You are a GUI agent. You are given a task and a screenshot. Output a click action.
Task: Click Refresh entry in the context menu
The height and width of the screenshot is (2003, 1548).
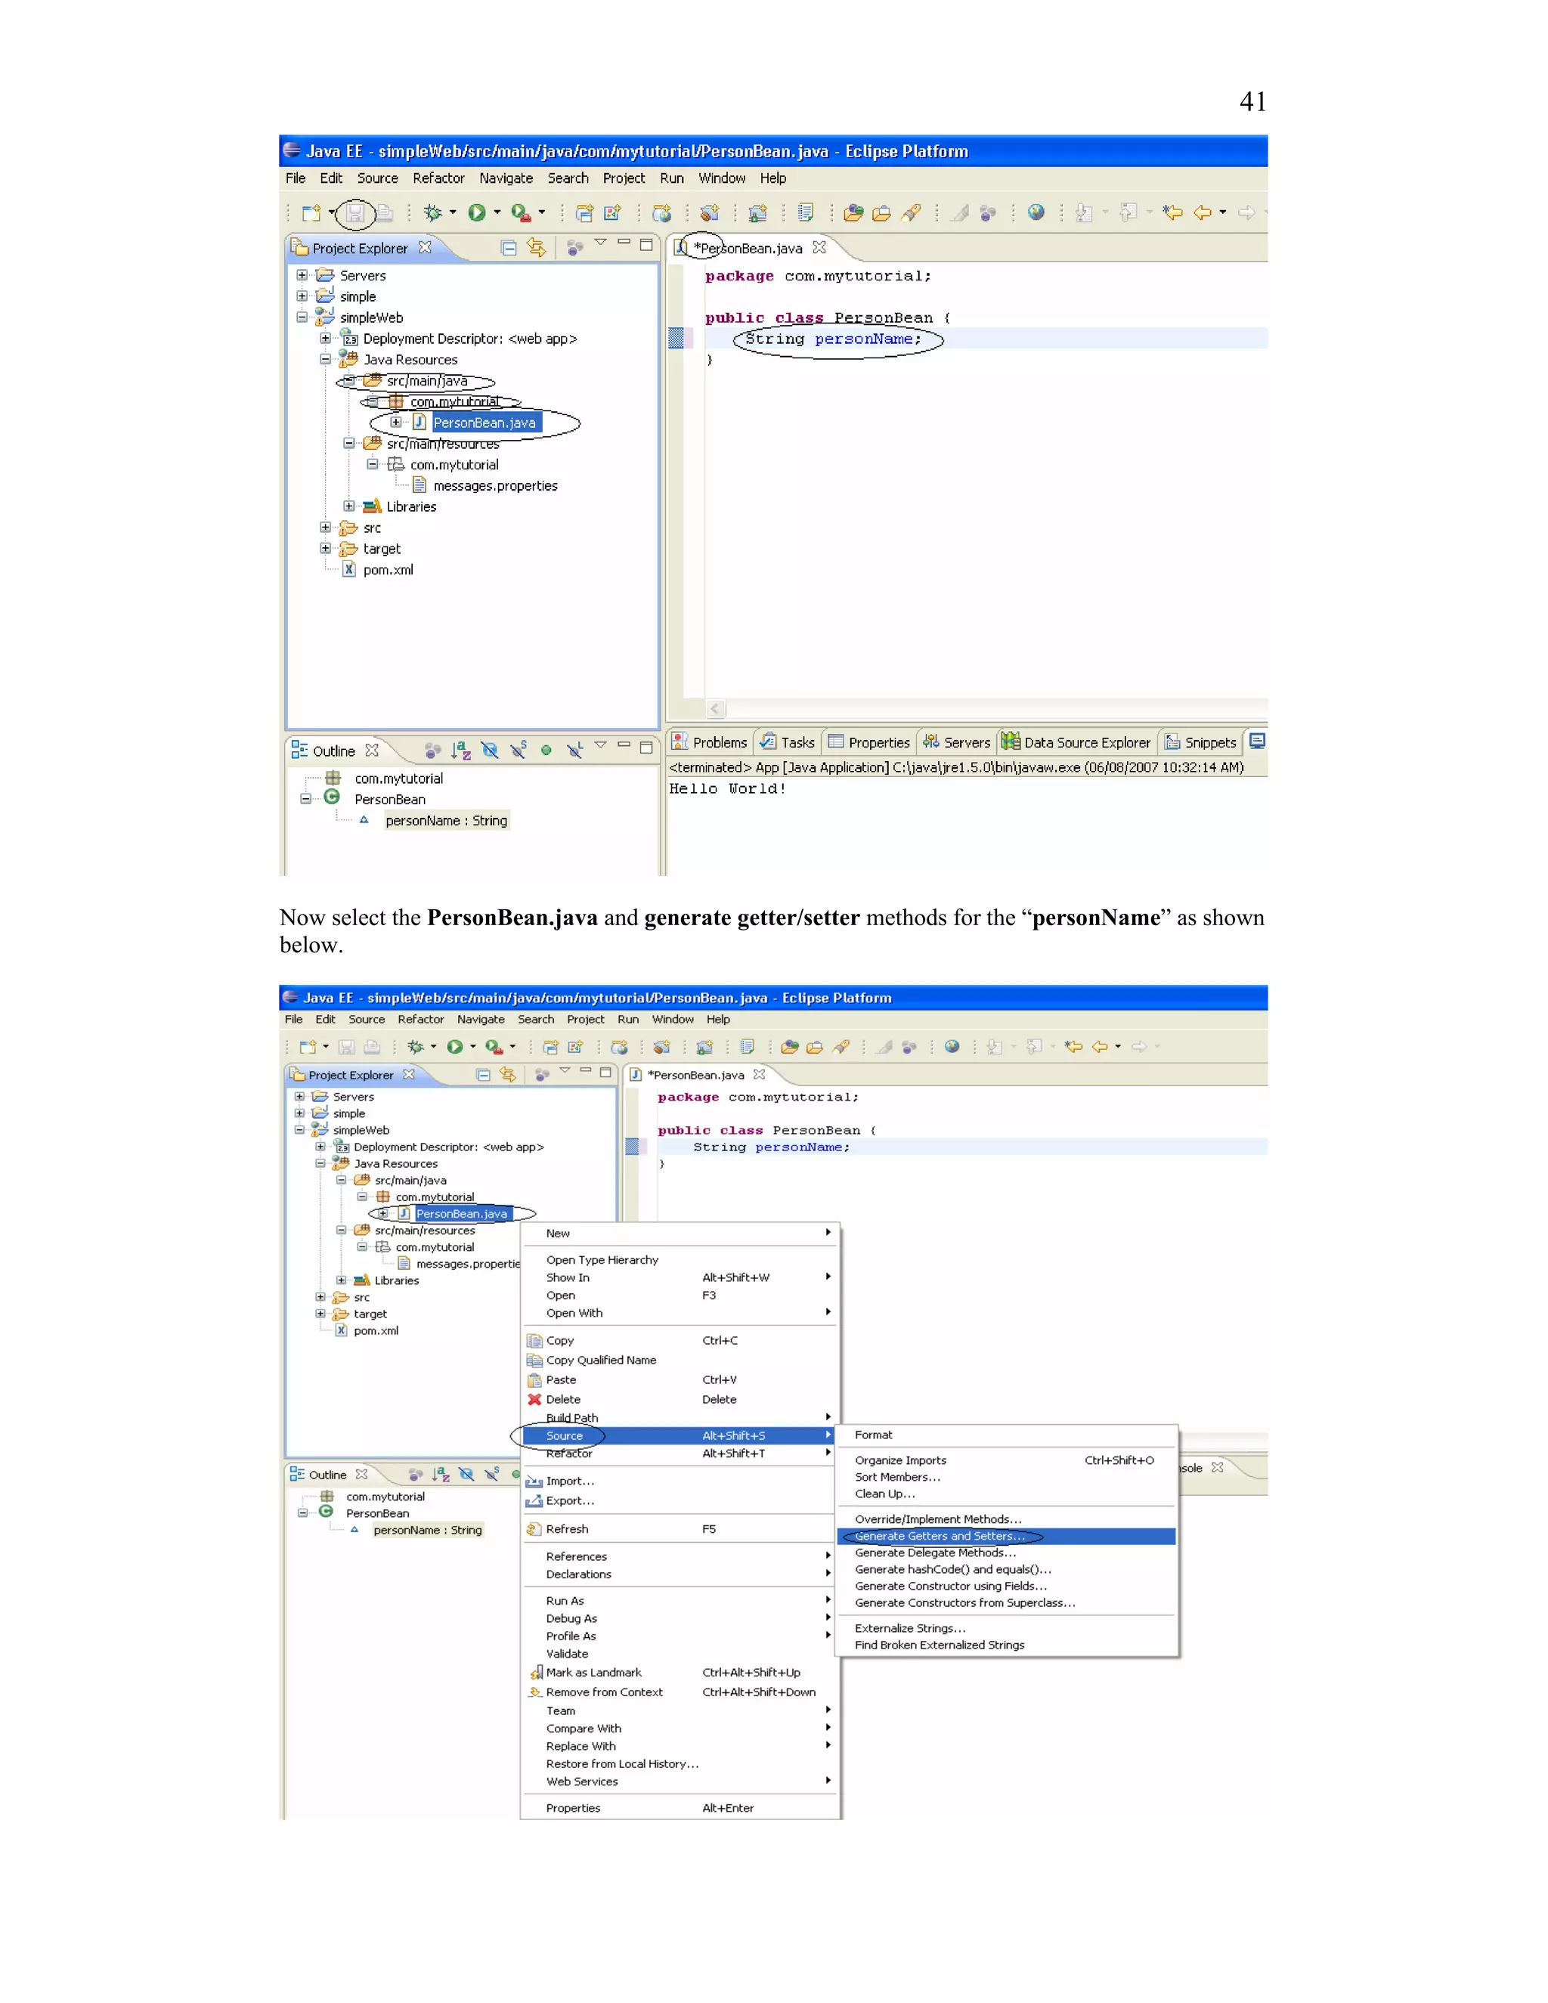[x=680, y=1529]
